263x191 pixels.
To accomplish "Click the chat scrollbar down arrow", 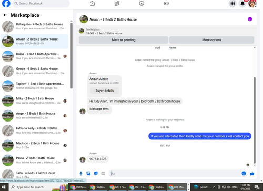I will point(255,165).
